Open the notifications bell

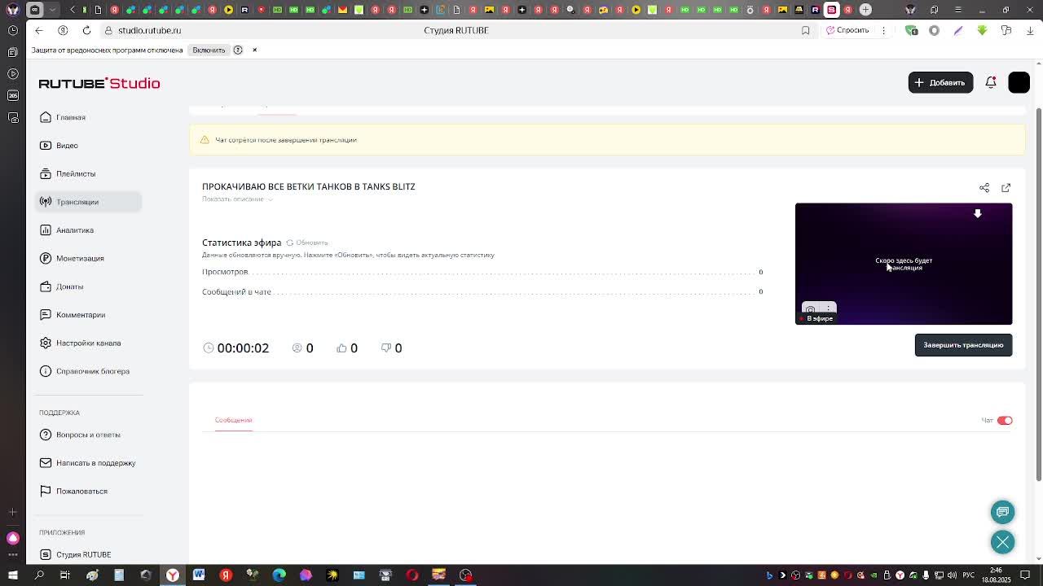click(x=991, y=82)
